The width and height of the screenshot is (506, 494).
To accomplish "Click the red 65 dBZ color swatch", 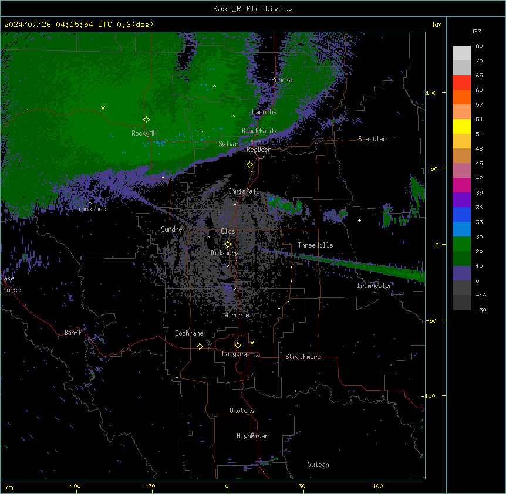I will 461,83.
